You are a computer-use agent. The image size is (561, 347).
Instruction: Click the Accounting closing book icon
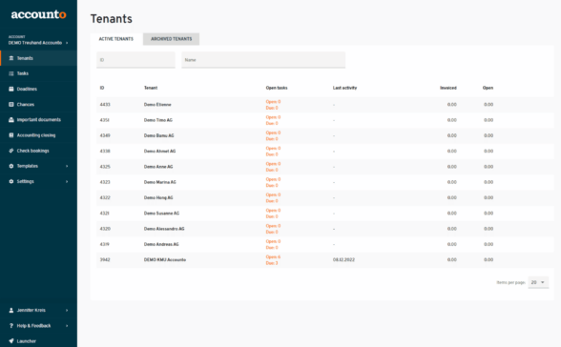[x=11, y=135]
